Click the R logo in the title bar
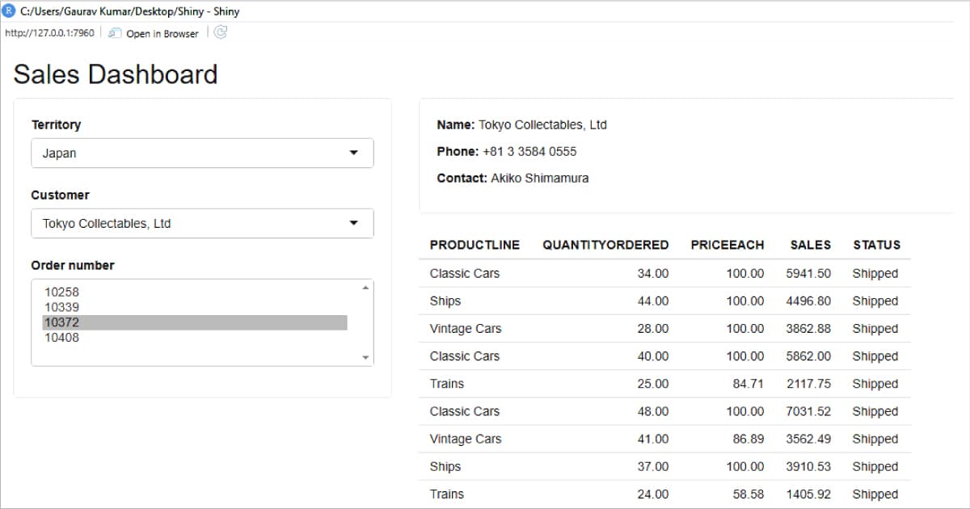The width and height of the screenshot is (970, 509). (x=9, y=11)
